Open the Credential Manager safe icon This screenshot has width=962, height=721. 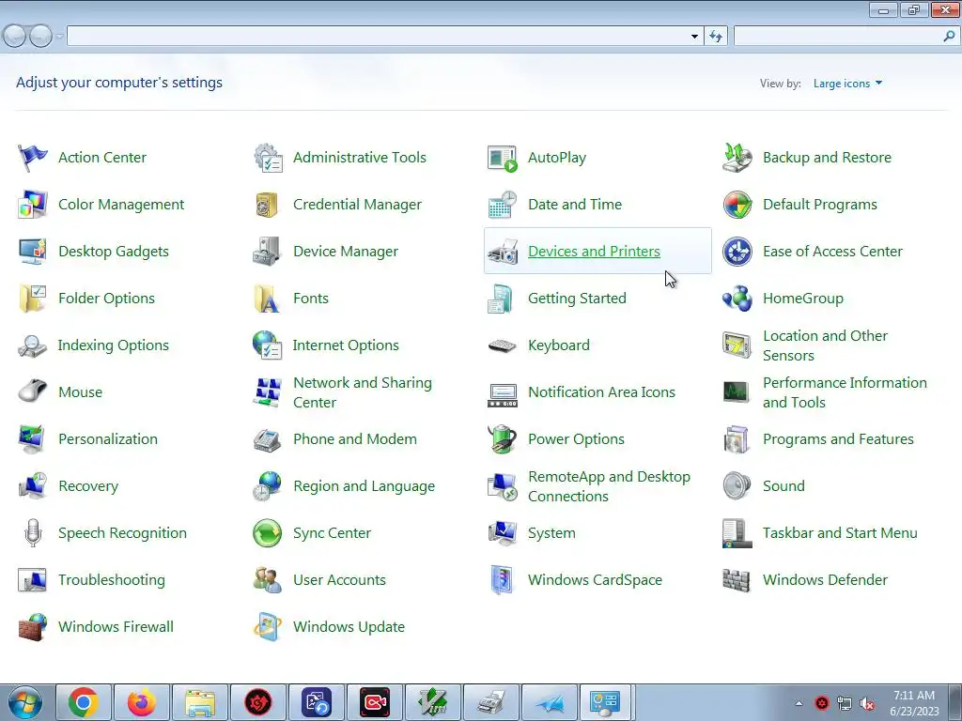coord(268,205)
